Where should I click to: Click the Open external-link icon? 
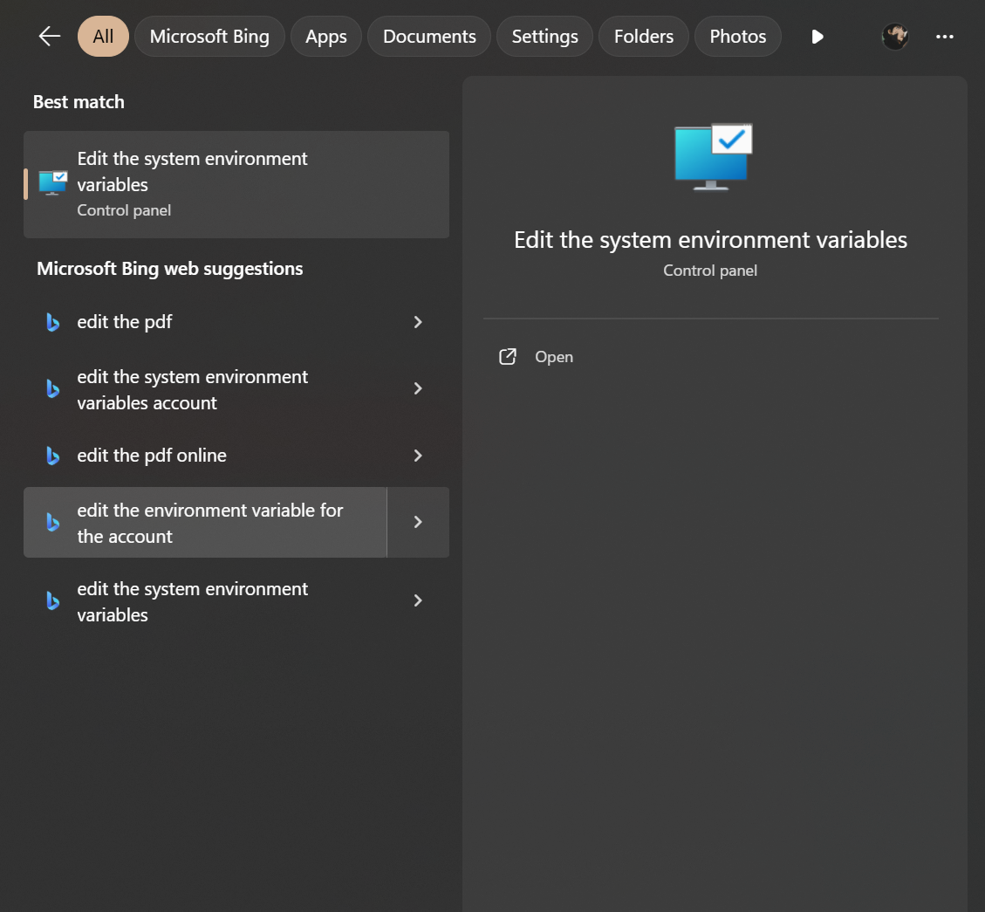(508, 357)
